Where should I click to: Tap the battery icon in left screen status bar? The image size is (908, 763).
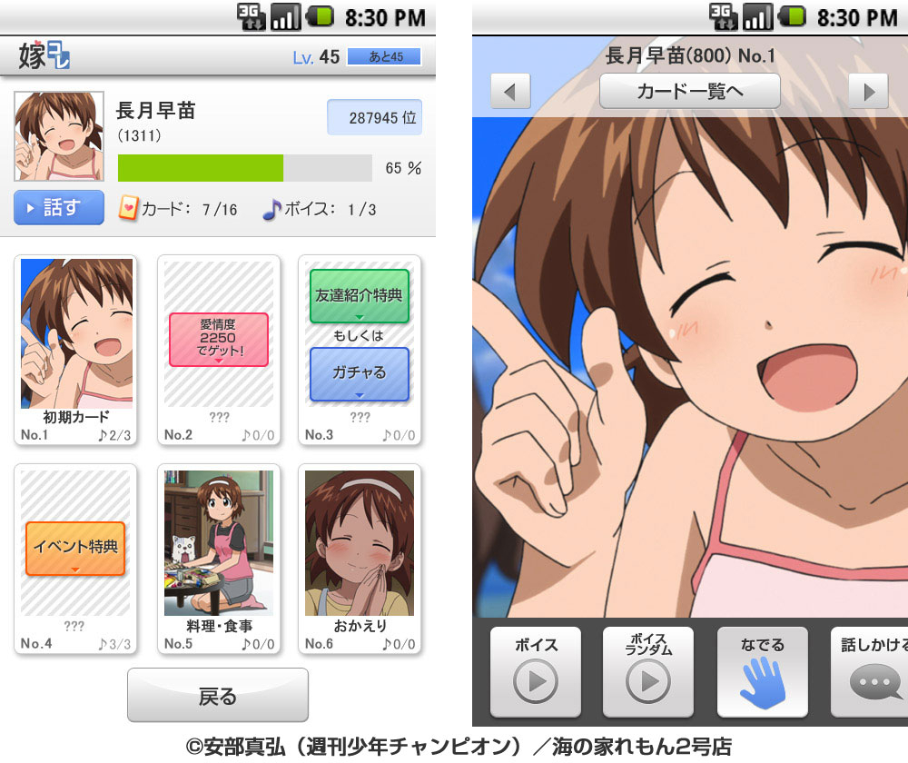point(320,15)
